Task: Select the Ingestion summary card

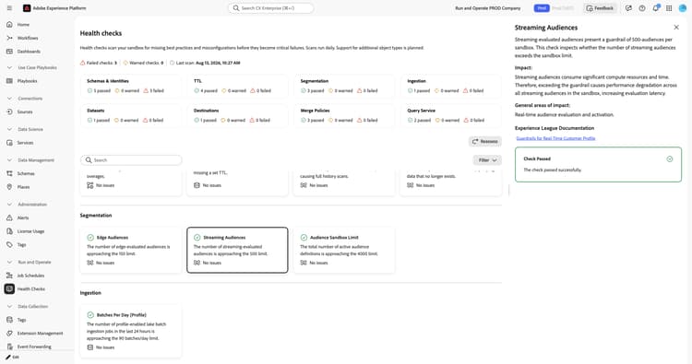Action: click(x=451, y=86)
